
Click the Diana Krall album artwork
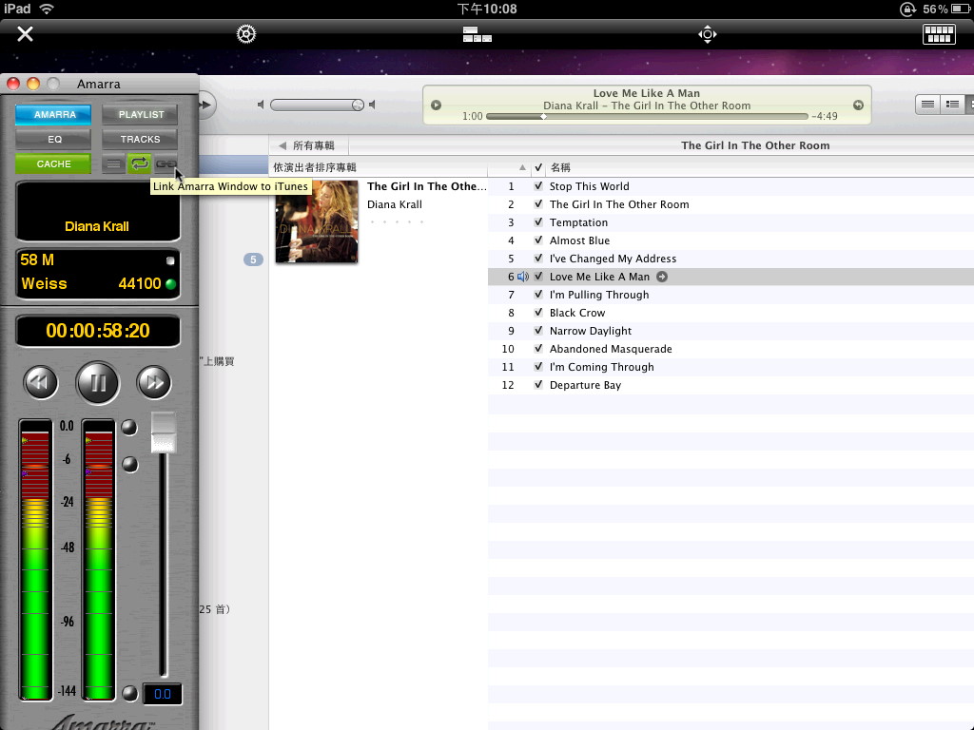[x=317, y=221]
